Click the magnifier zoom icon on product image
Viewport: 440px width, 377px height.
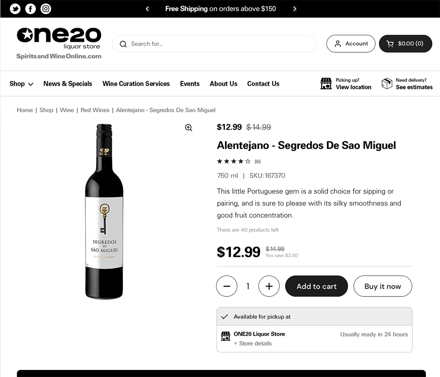pos(189,128)
